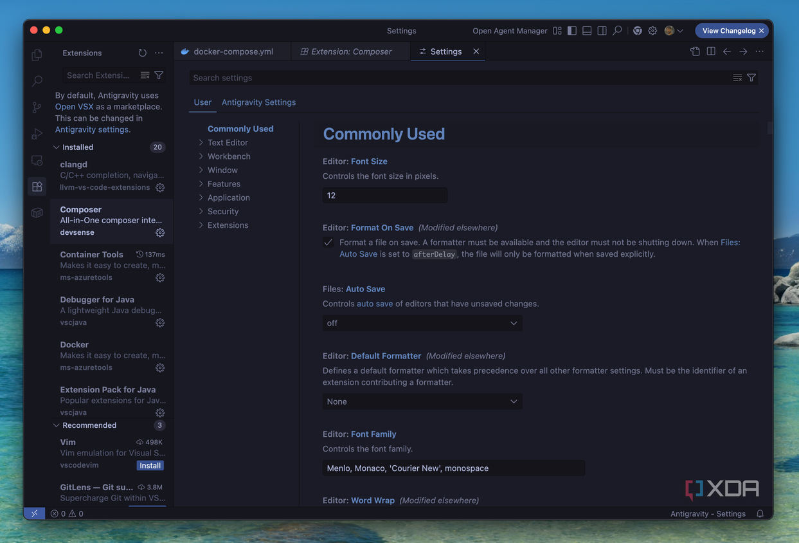Open the Extensions panel more actions menu
The image size is (799, 543).
pyautogui.click(x=159, y=53)
